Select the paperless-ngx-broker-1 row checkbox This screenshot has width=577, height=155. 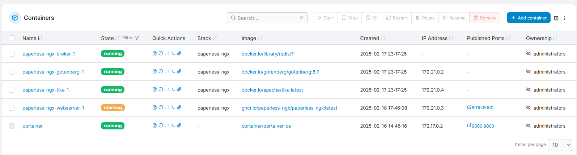12,54
